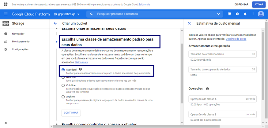268x128 pixels.
Task: Expand the Escolha como controlar o acesso section
Action: [99, 124]
